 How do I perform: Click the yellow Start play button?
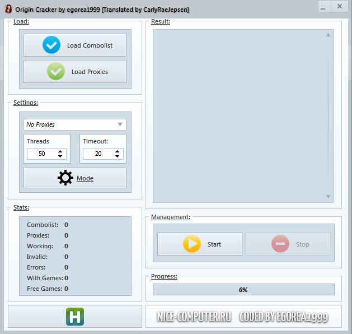point(200,244)
